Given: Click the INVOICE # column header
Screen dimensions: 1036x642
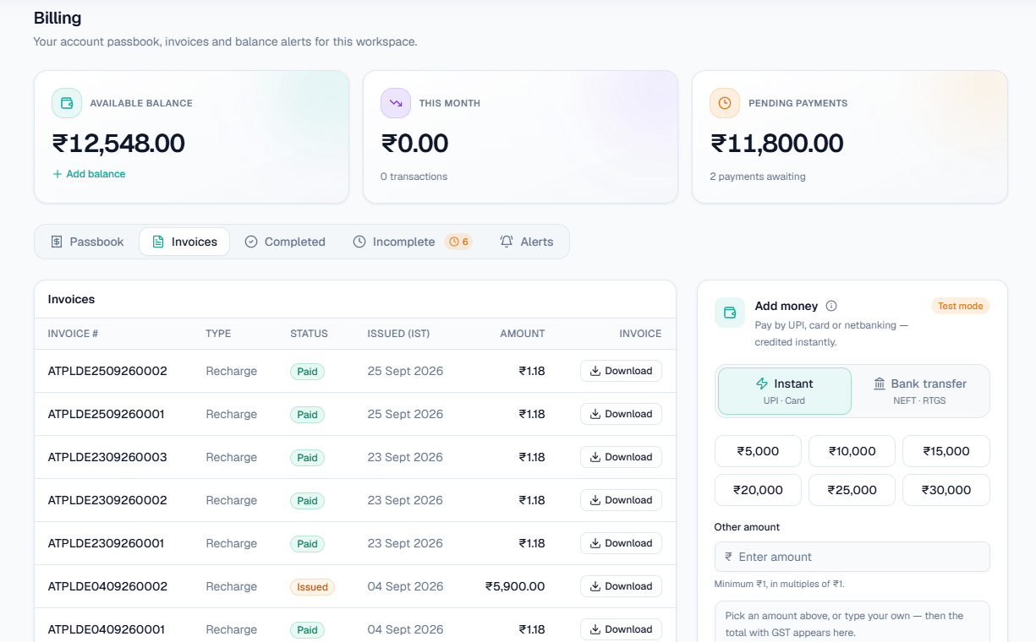Looking at the screenshot, I should click(73, 334).
